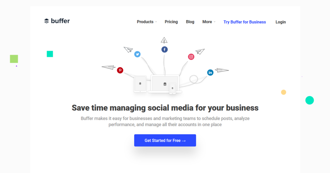Click the Buffer logo on laptop screen
This screenshot has width=330, height=173.
(165, 84)
